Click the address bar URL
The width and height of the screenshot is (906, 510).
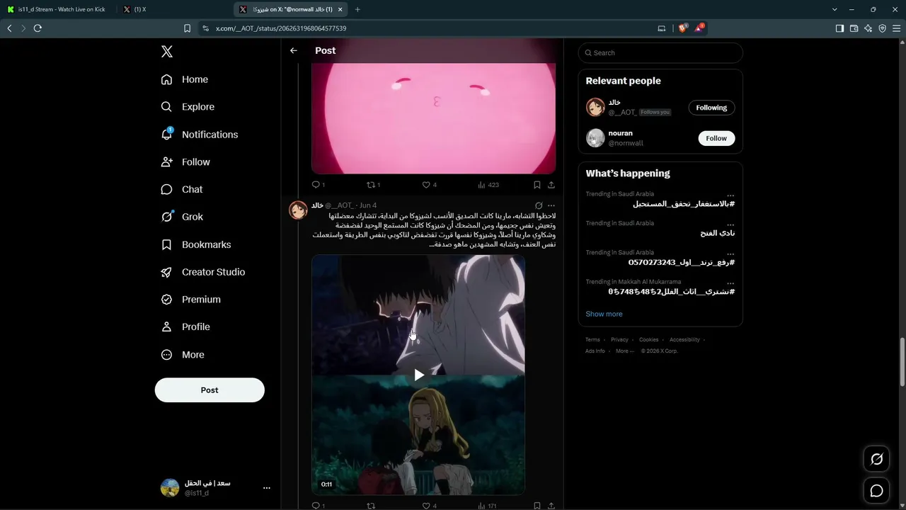281,28
